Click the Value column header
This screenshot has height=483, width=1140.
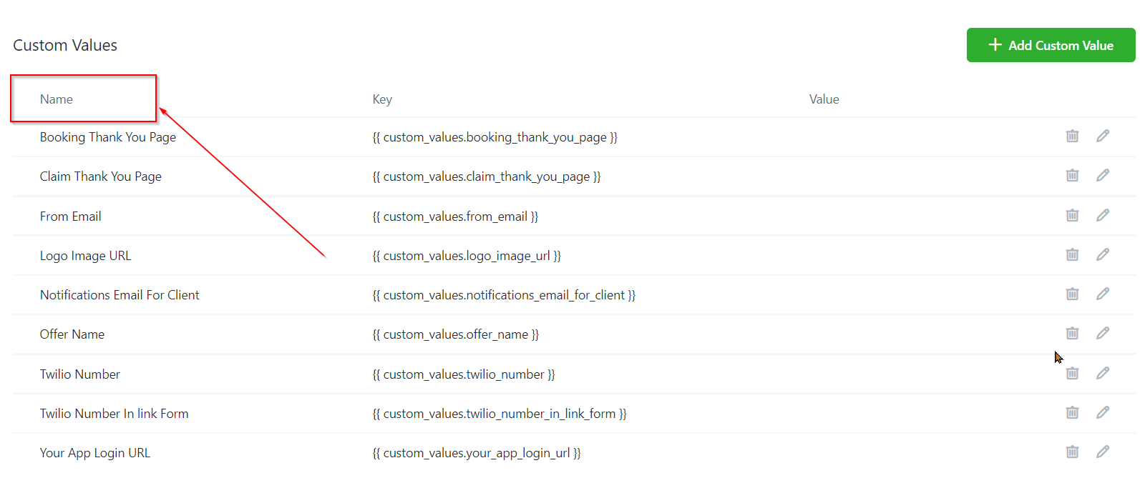click(824, 99)
